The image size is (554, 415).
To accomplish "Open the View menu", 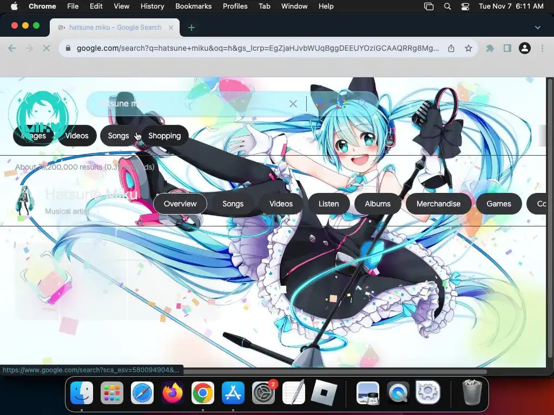I will click(121, 6).
